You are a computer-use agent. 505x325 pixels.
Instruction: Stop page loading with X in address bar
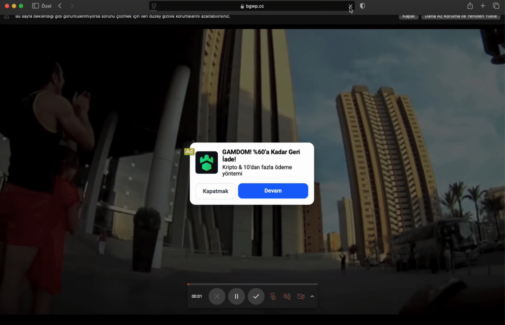[350, 6]
